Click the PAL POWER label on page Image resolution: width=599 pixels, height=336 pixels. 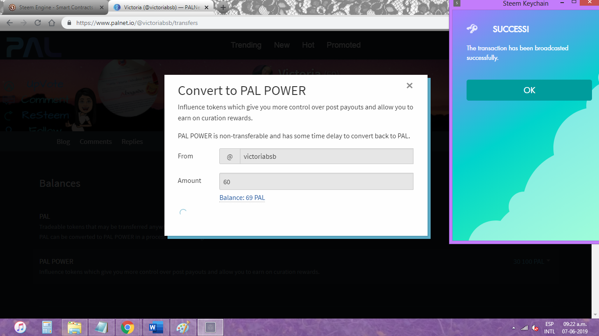point(56,262)
